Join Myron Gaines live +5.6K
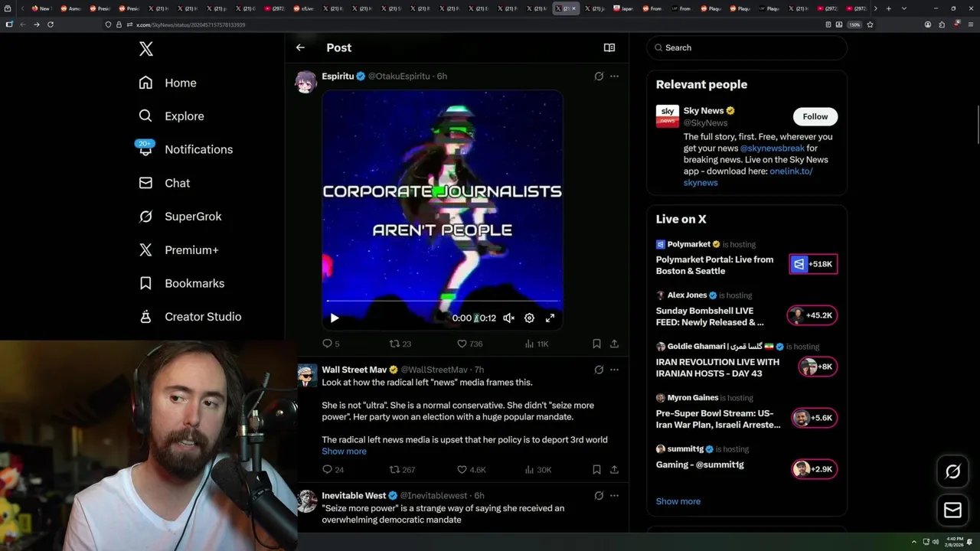980x551 pixels. point(814,418)
